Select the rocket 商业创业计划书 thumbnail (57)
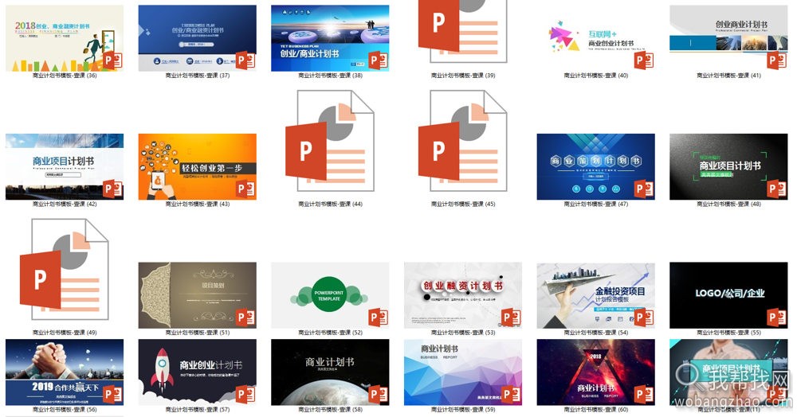 197,372
